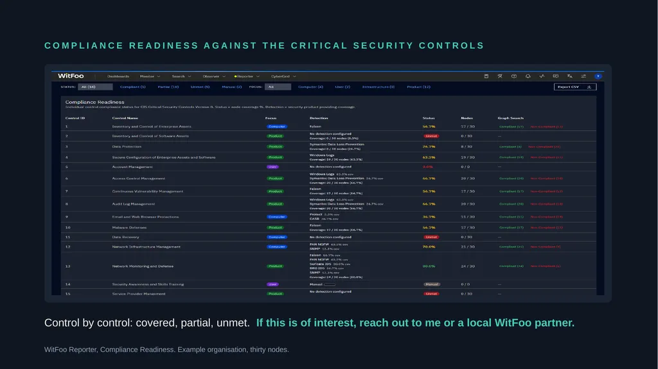Open the settings sliders icon
The width and height of the screenshot is (658, 369).
pyautogui.click(x=583, y=76)
